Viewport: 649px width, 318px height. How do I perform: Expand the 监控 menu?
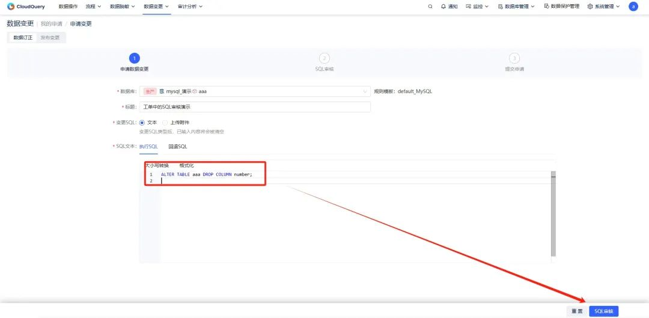click(477, 7)
